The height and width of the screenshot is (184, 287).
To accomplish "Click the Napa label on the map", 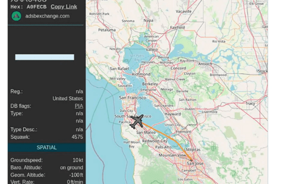I will pos(148,20).
